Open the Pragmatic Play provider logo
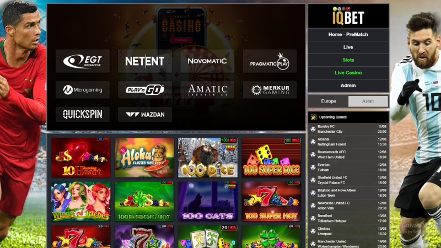Image resolution: width=441 pixels, height=248 pixels. click(x=270, y=61)
